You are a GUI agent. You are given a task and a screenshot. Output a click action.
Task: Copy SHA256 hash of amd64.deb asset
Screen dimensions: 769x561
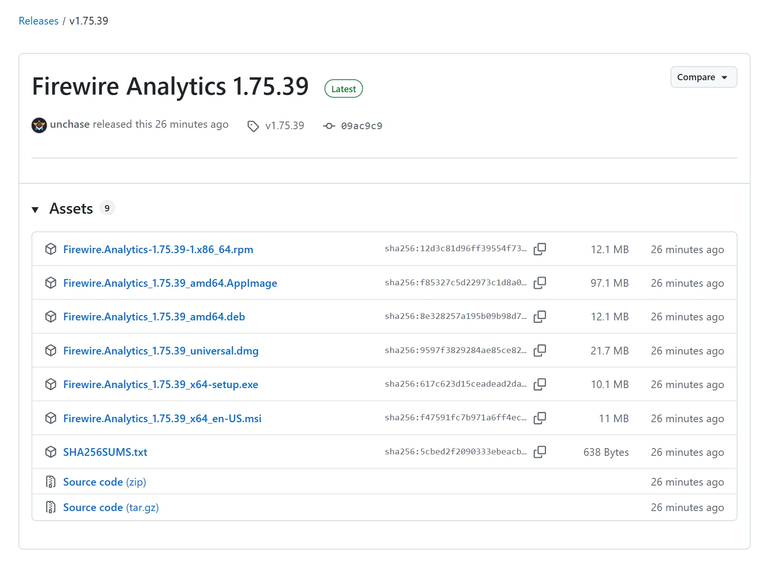click(540, 317)
